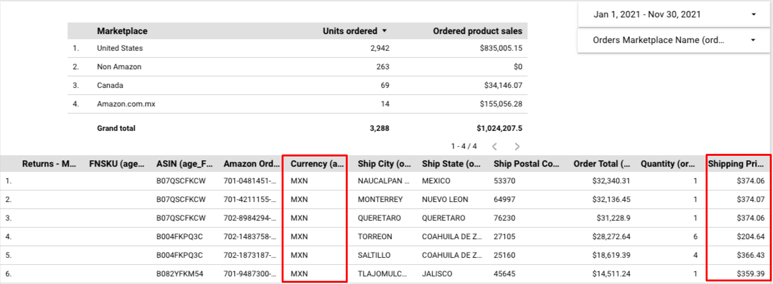Click the Order Total column header
Image resolution: width=773 pixels, height=284 pixels.
click(602, 164)
